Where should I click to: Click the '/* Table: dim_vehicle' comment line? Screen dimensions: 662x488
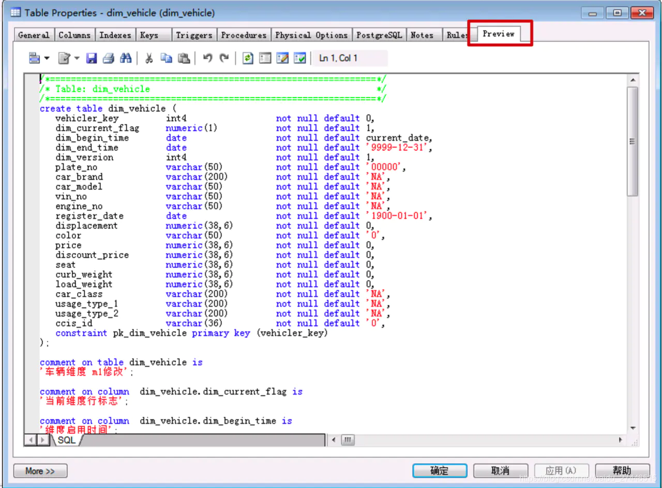[x=213, y=89]
